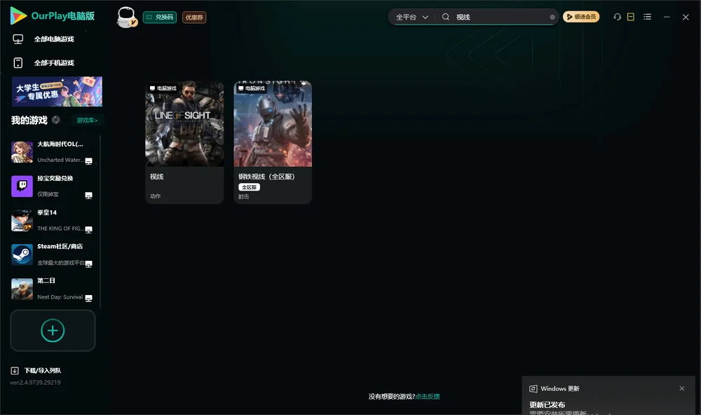Click the PC badge on the 掉宝奖励兑换 row

point(88,196)
